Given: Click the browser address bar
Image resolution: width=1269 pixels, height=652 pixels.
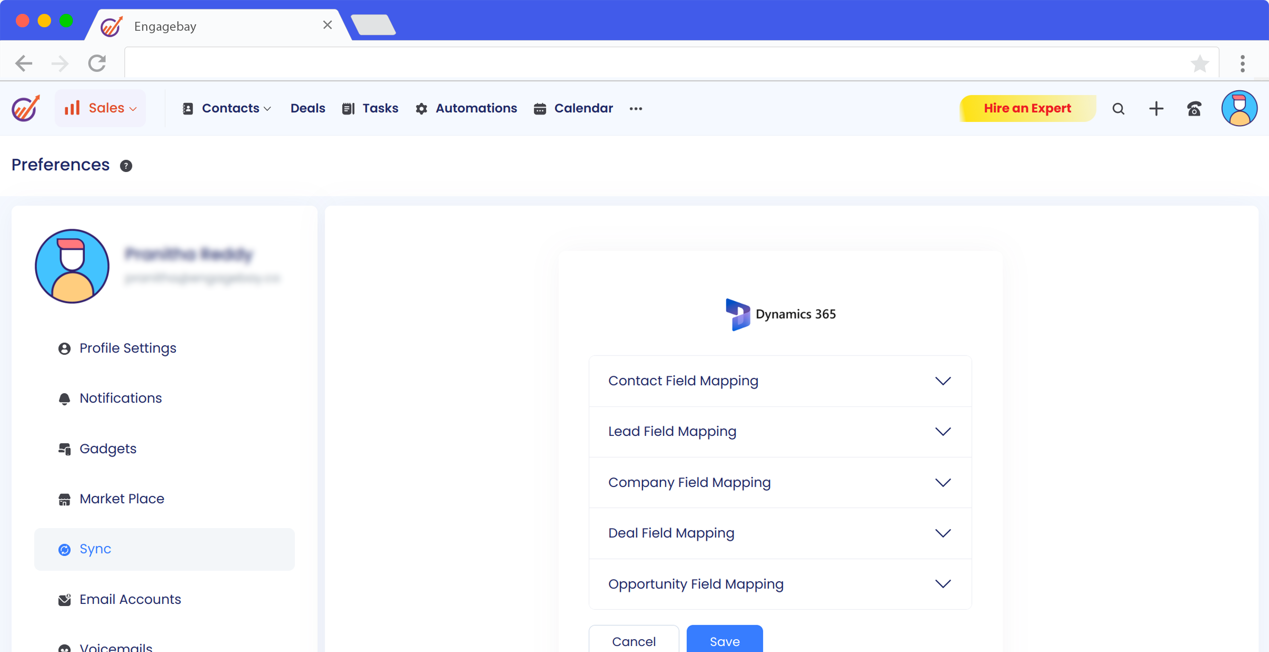Looking at the screenshot, I should tap(654, 63).
